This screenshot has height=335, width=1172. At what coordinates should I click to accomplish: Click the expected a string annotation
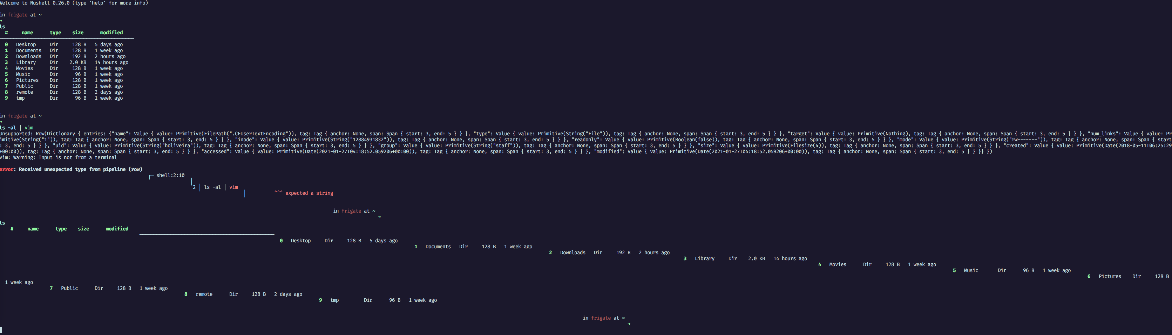(304, 193)
